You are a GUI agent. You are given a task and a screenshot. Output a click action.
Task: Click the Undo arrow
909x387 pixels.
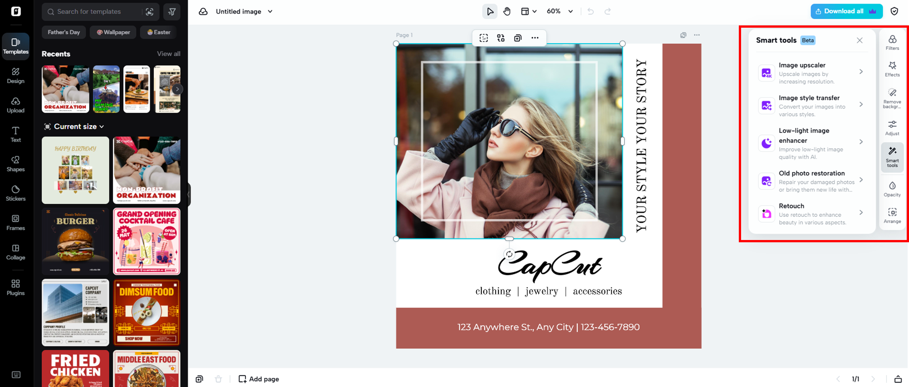coord(590,11)
